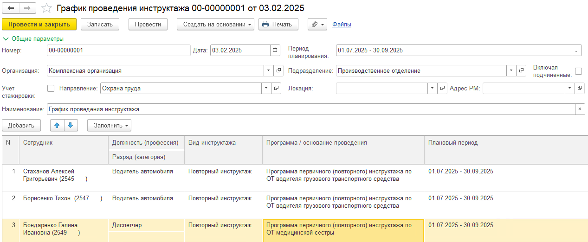Open Организация record with open-form icon
The width and height of the screenshot is (588, 242).
pos(278,71)
